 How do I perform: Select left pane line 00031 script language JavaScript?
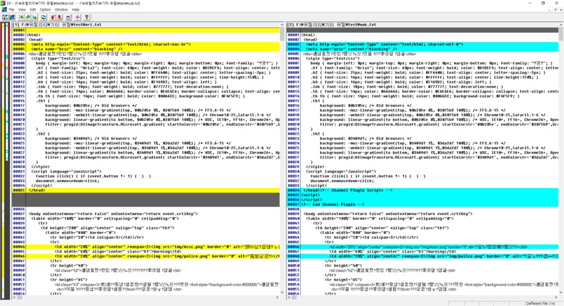[x=146, y=171]
